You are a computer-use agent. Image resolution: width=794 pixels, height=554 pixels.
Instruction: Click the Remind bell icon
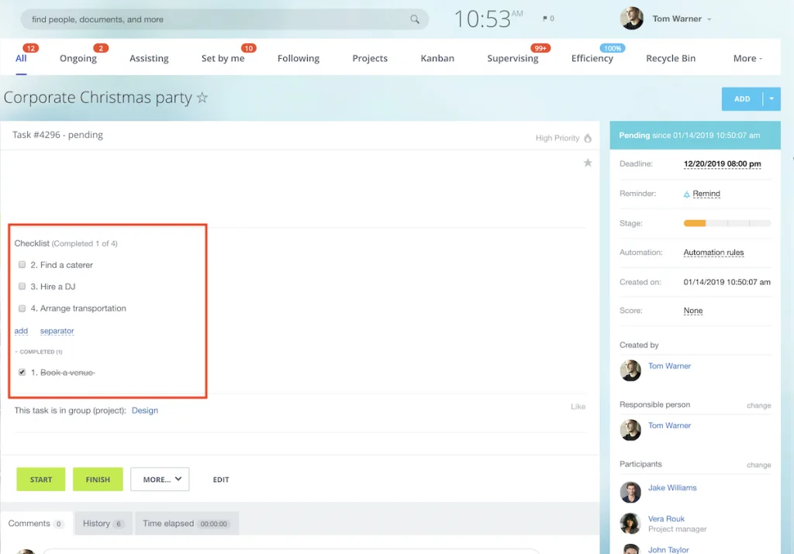(686, 194)
